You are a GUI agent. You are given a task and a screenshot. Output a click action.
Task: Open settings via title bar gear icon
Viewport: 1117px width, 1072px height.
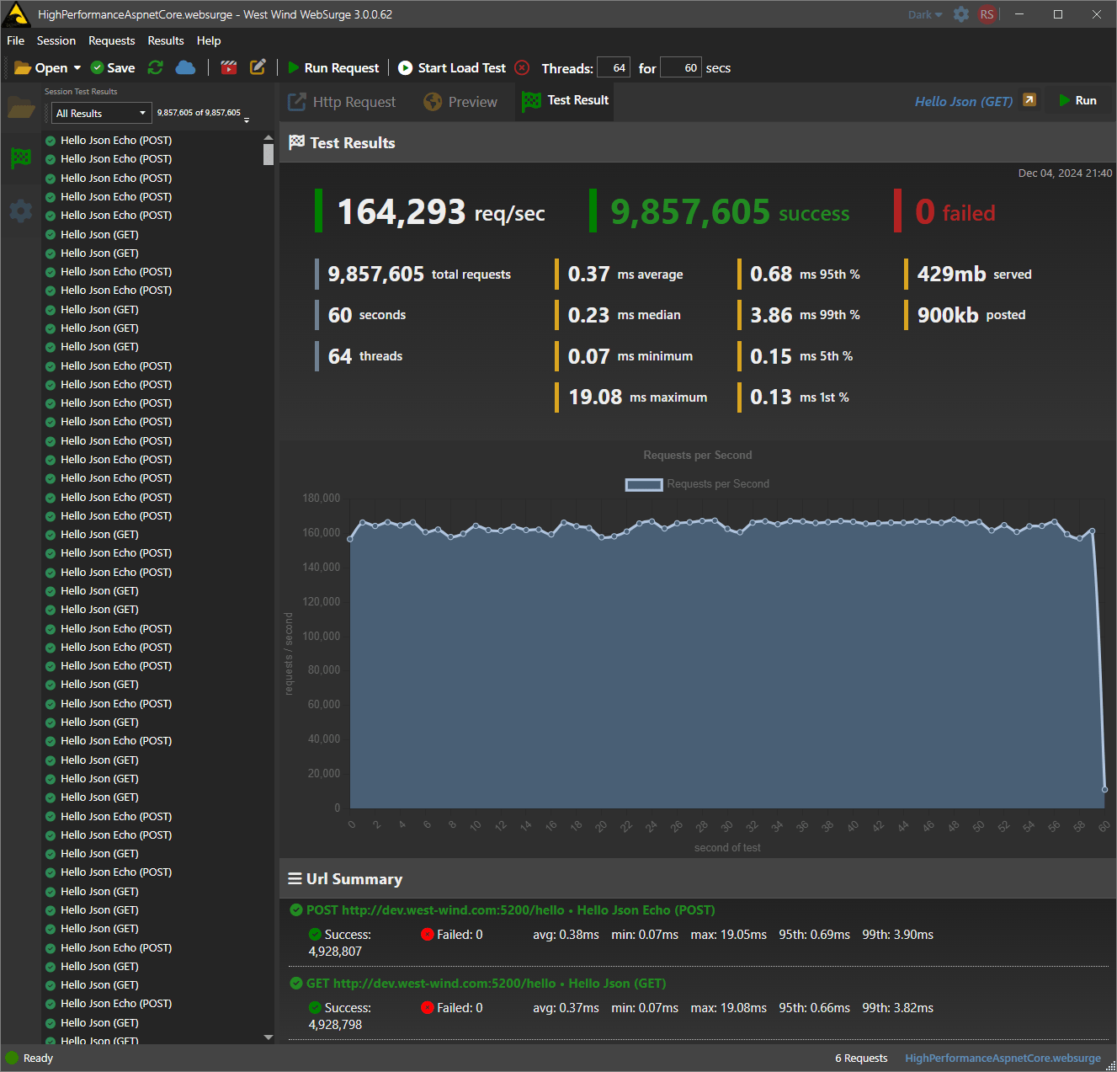pyautogui.click(x=961, y=14)
